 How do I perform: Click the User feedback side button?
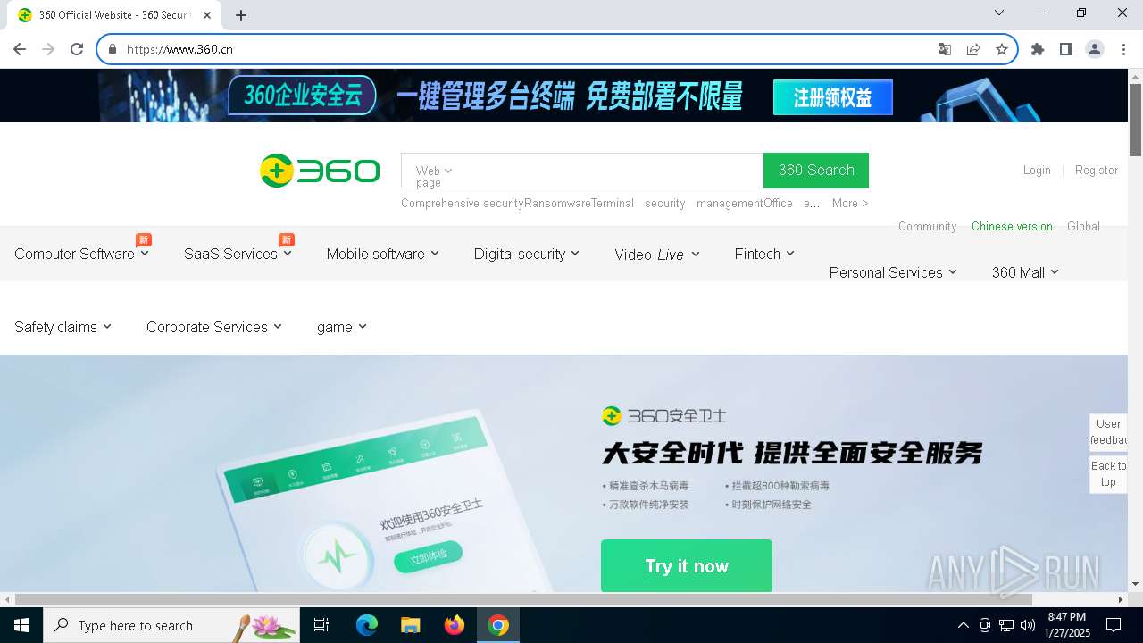tap(1108, 432)
